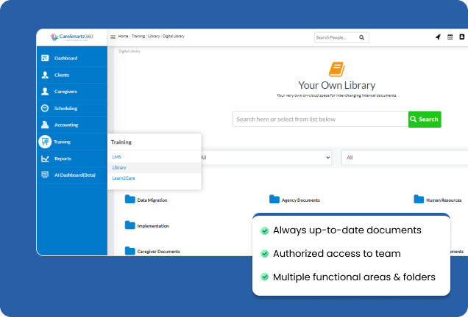Image resolution: width=468 pixels, height=317 pixels.
Task: Click the Scheduling clock icon
Action: click(x=45, y=108)
